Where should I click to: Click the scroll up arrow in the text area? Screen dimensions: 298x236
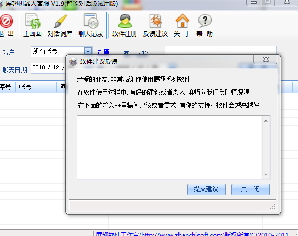[x=266, y=121]
